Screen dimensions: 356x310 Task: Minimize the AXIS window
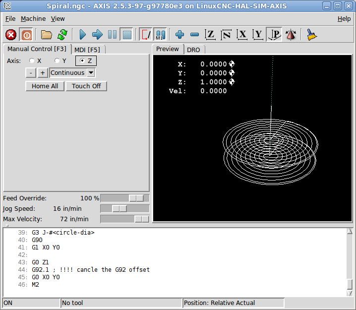(327, 6)
